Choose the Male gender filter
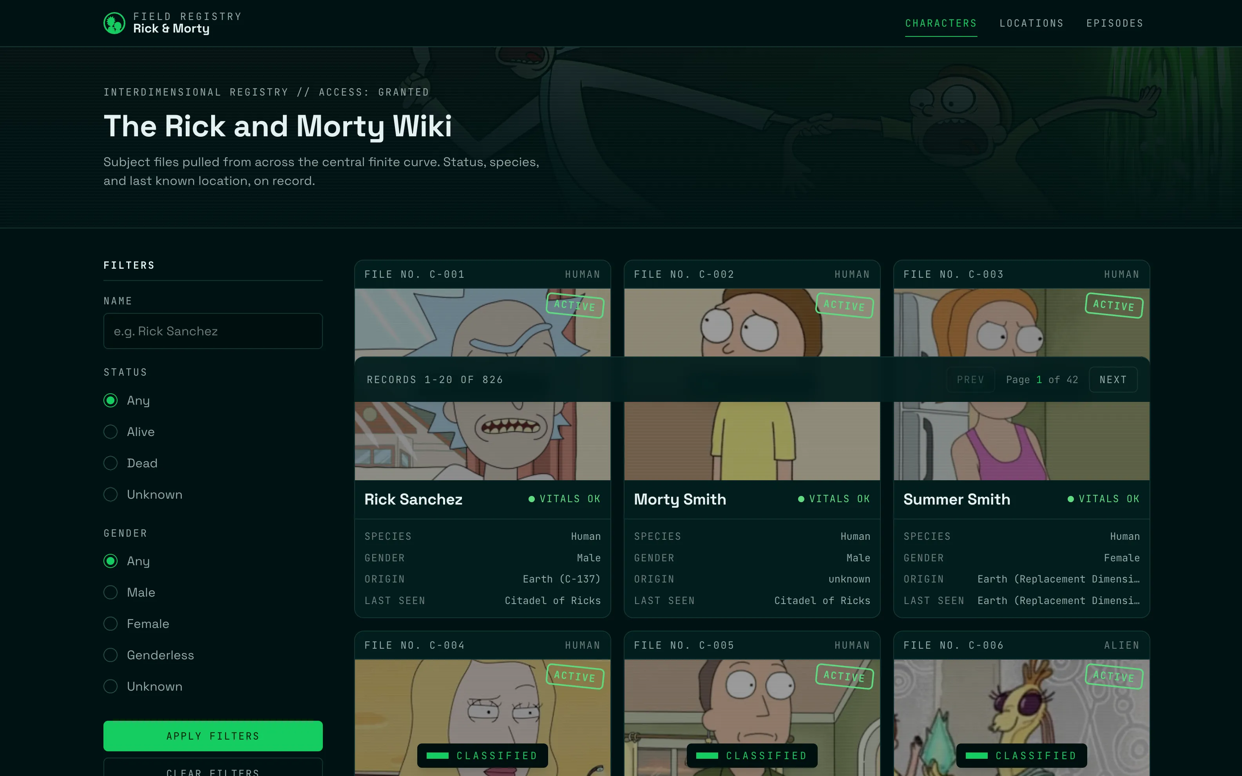The image size is (1242, 776). [110, 592]
